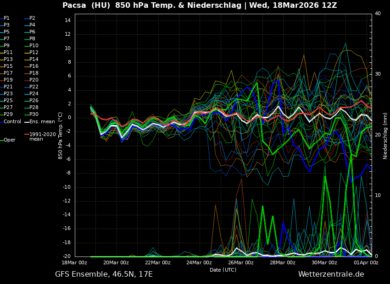Click the P1 legend entry

click(6, 18)
